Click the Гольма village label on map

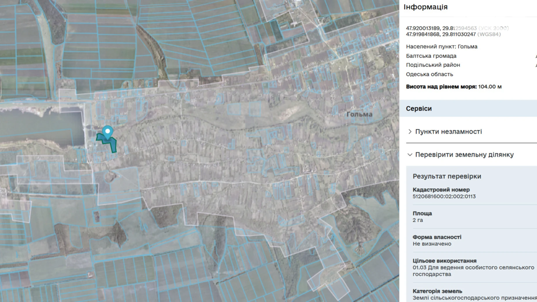click(x=359, y=114)
